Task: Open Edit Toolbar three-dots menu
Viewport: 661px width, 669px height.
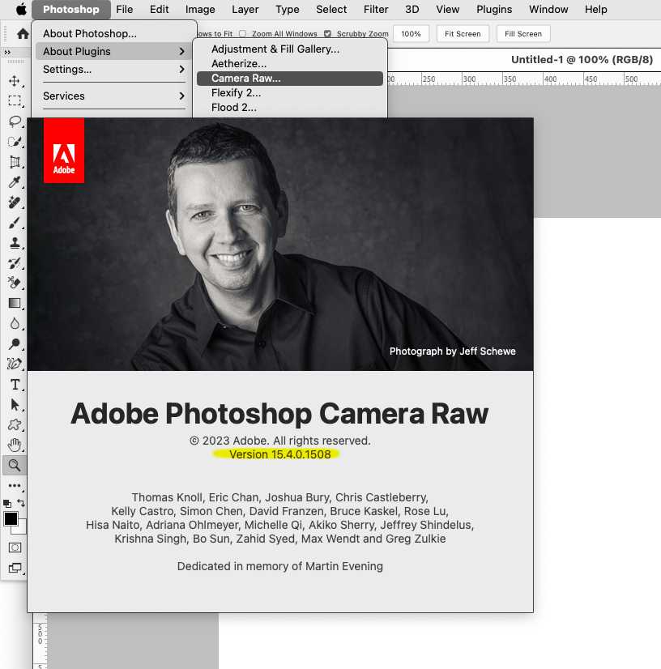Action: [15, 485]
